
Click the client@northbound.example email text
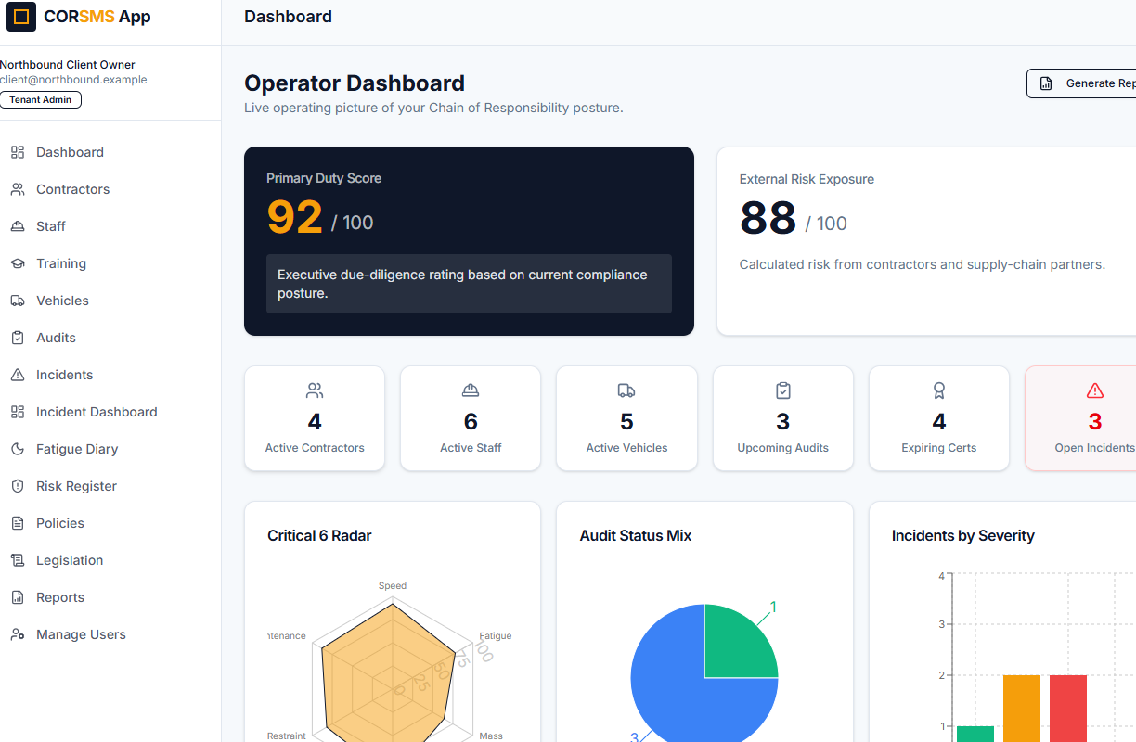point(73,80)
